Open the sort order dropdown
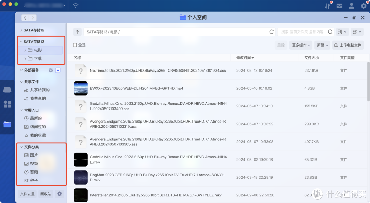The image size is (370, 203). pyautogui.click(x=342, y=32)
